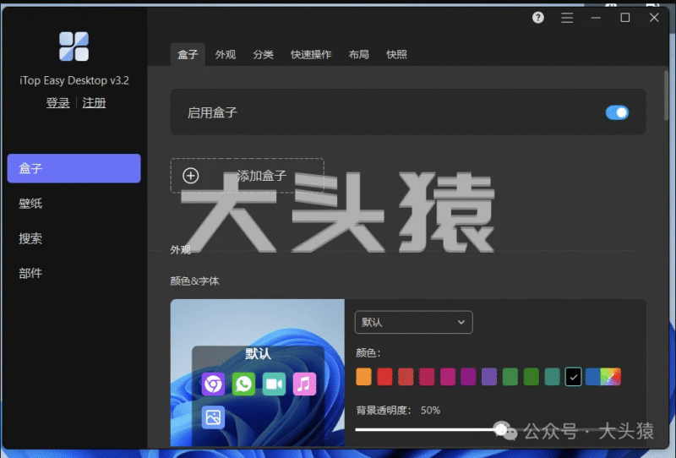Pick the teal color swatch
Screen dimensions: 676x458
pos(553,377)
